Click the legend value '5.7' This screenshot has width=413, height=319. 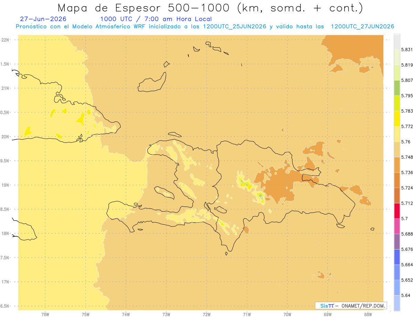[x=404, y=219]
